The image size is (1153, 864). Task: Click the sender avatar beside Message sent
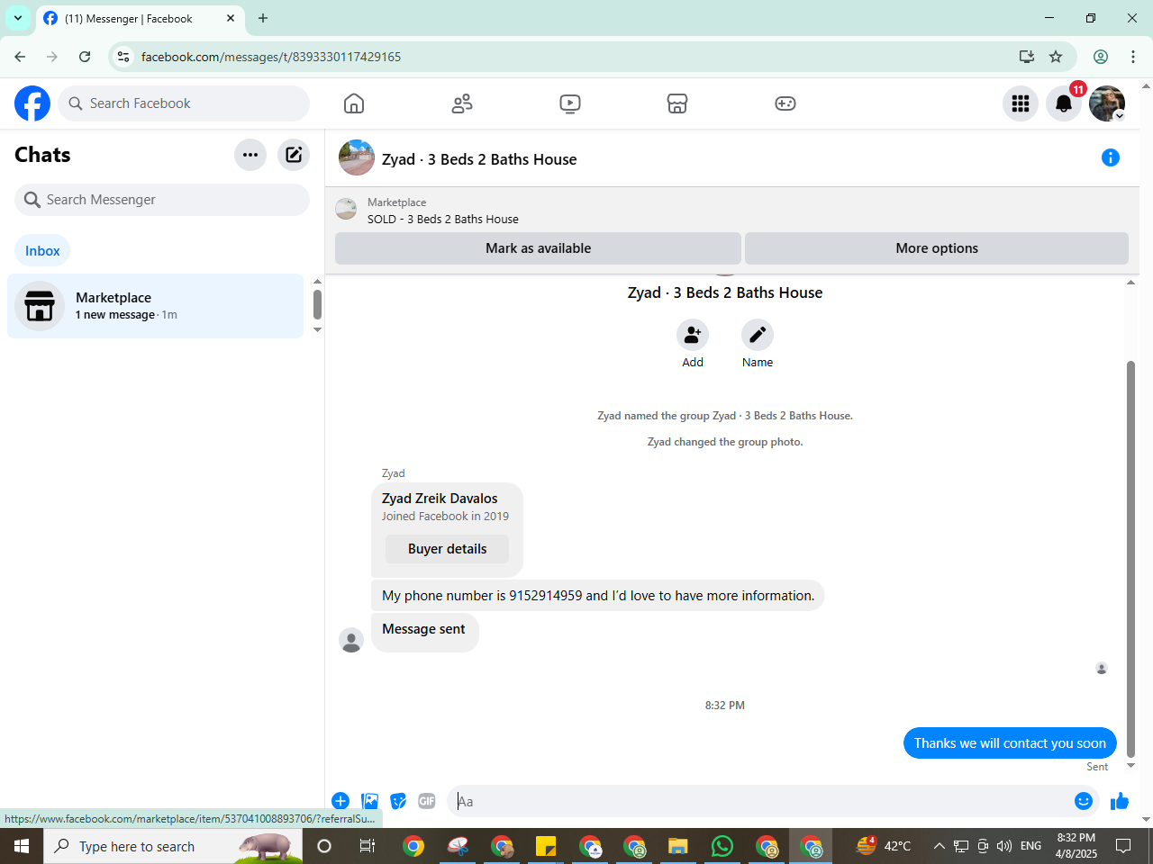pyautogui.click(x=351, y=640)
